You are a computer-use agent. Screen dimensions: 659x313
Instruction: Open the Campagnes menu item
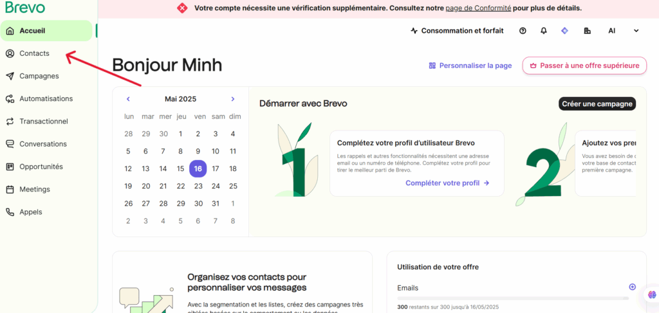[46, 76]
